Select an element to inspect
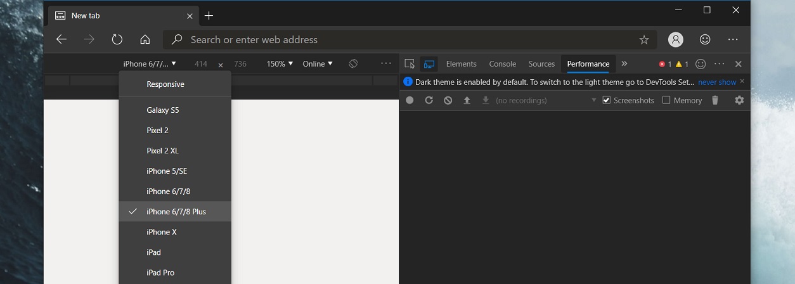795x284 pixels. [x=410, y=63]
